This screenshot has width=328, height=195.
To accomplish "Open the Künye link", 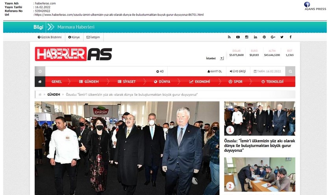I will click(74, 37).
